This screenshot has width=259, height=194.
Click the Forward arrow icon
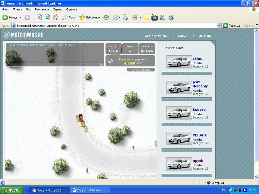pos(27,17)
